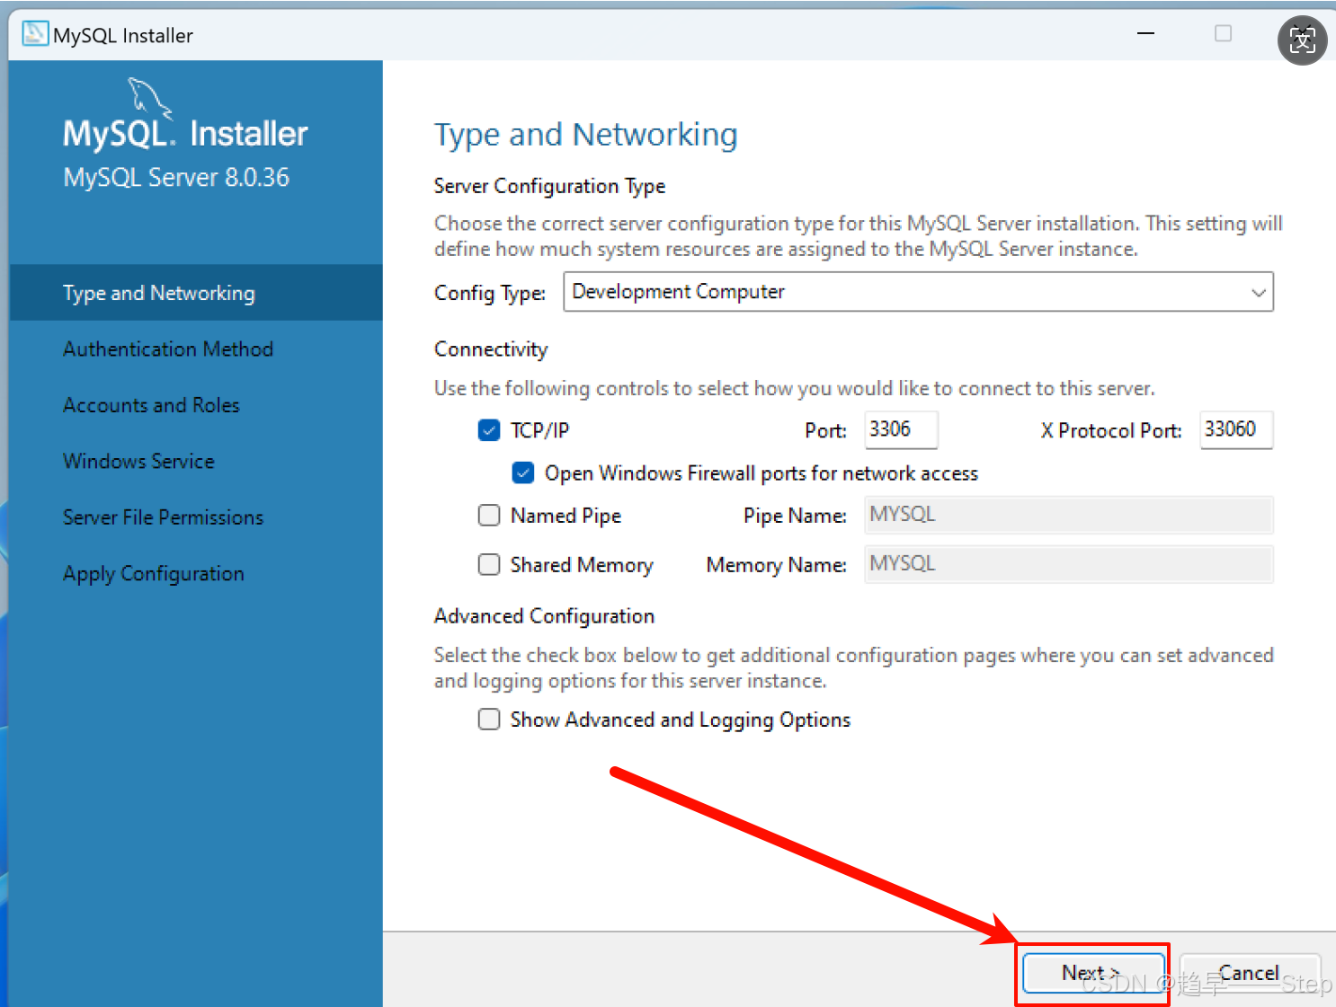Click MySQL Server 8.0.36 text in sidebar

pos(176,177)
